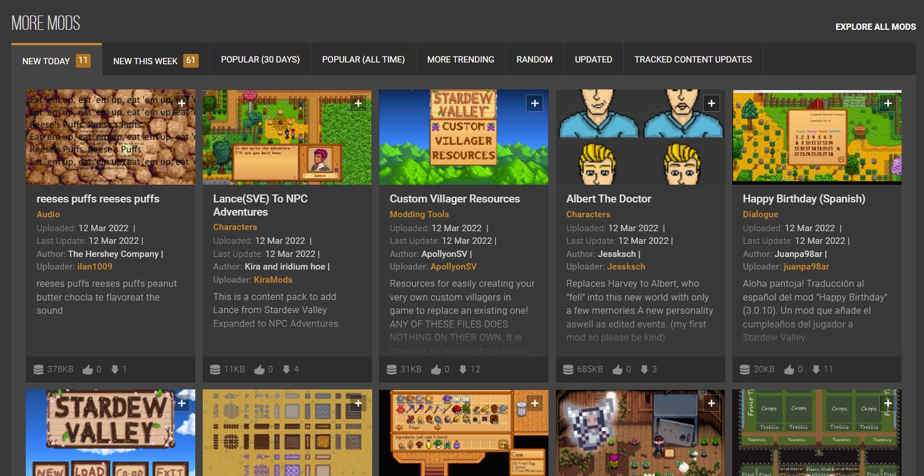Click download icon on Custom Villager Resources card

[x=463, y=369]
